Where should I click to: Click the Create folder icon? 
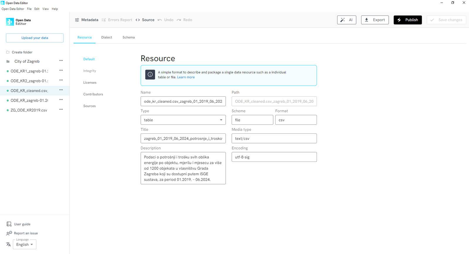8,52
